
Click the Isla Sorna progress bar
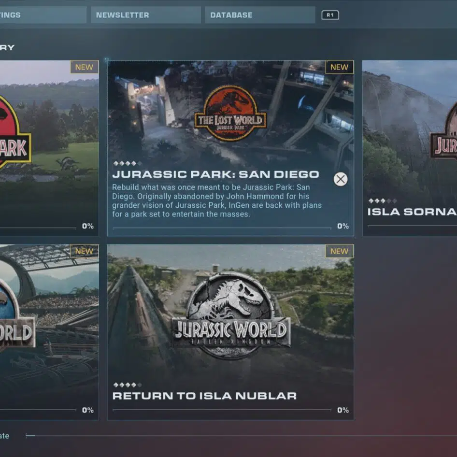pos(412,226)
